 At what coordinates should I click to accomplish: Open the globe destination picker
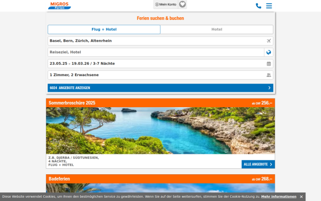click(269, 53)
